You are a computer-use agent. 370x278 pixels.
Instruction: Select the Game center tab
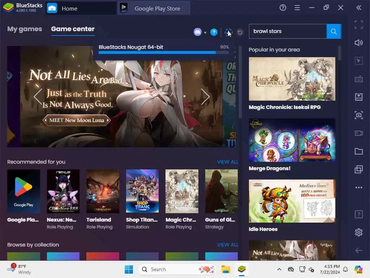[x=73, y=29]
